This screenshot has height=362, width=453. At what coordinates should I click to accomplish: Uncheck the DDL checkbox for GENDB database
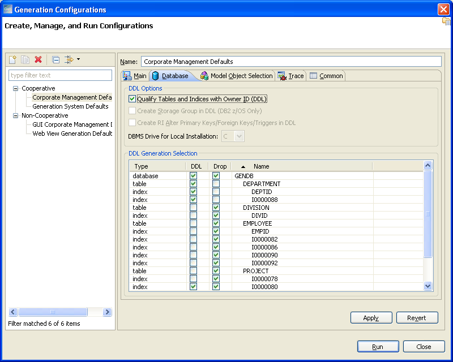(x=193, y=176)
